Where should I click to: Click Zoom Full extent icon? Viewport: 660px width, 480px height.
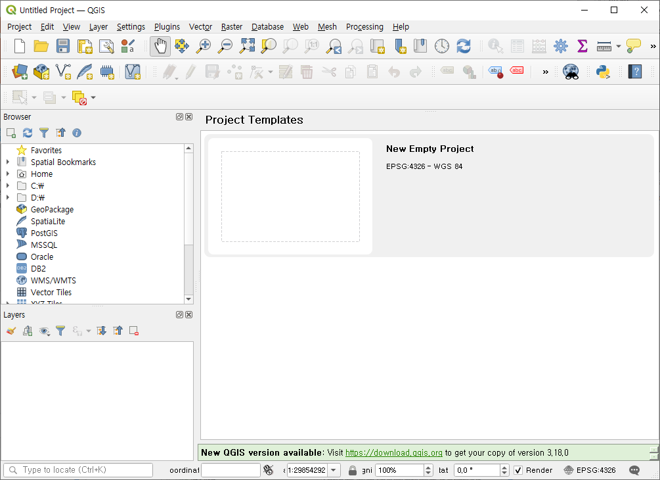click(247, 46)
